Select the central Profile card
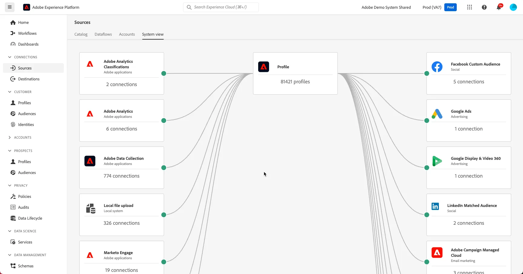The height and width of the screenshot is (274, 523). (295, 73)
